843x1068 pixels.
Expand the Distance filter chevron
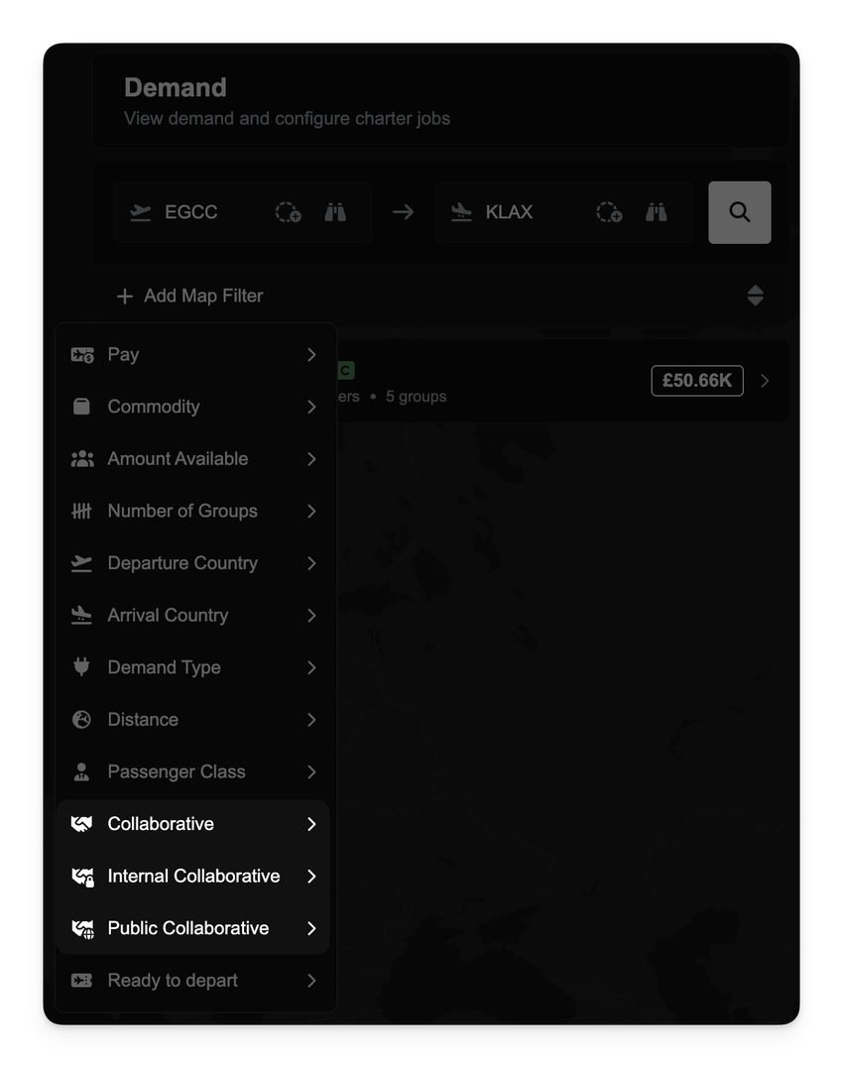[311, 720]
